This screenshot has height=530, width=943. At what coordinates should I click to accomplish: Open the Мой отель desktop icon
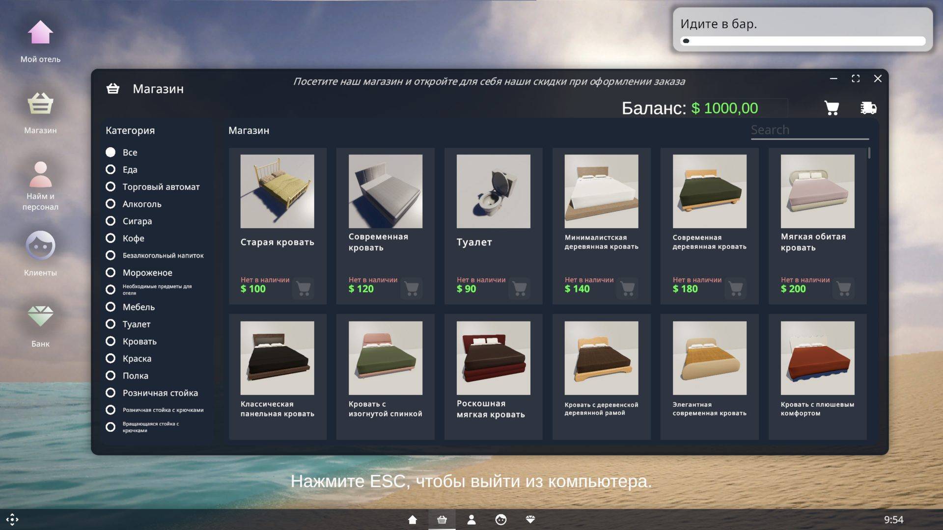40,42
